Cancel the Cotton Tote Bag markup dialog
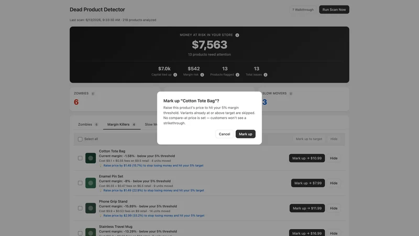 click(x=224, y=134)
